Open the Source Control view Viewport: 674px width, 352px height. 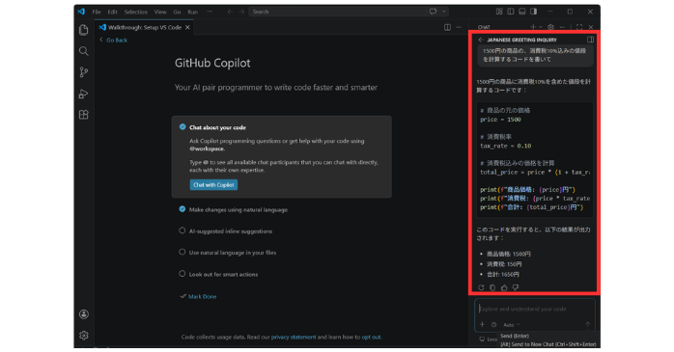click(x=84, y=72)
